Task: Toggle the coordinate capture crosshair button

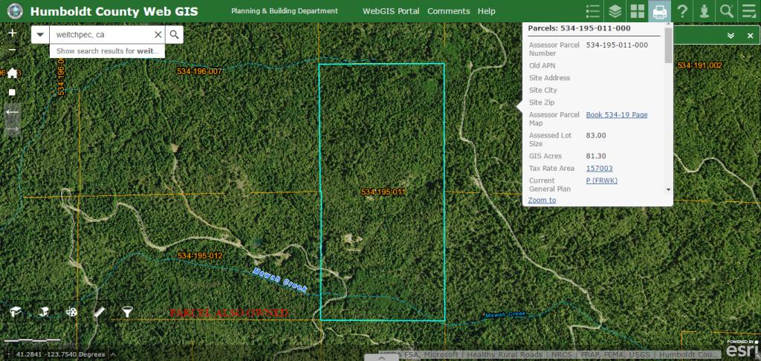Action: pos(9,354)
